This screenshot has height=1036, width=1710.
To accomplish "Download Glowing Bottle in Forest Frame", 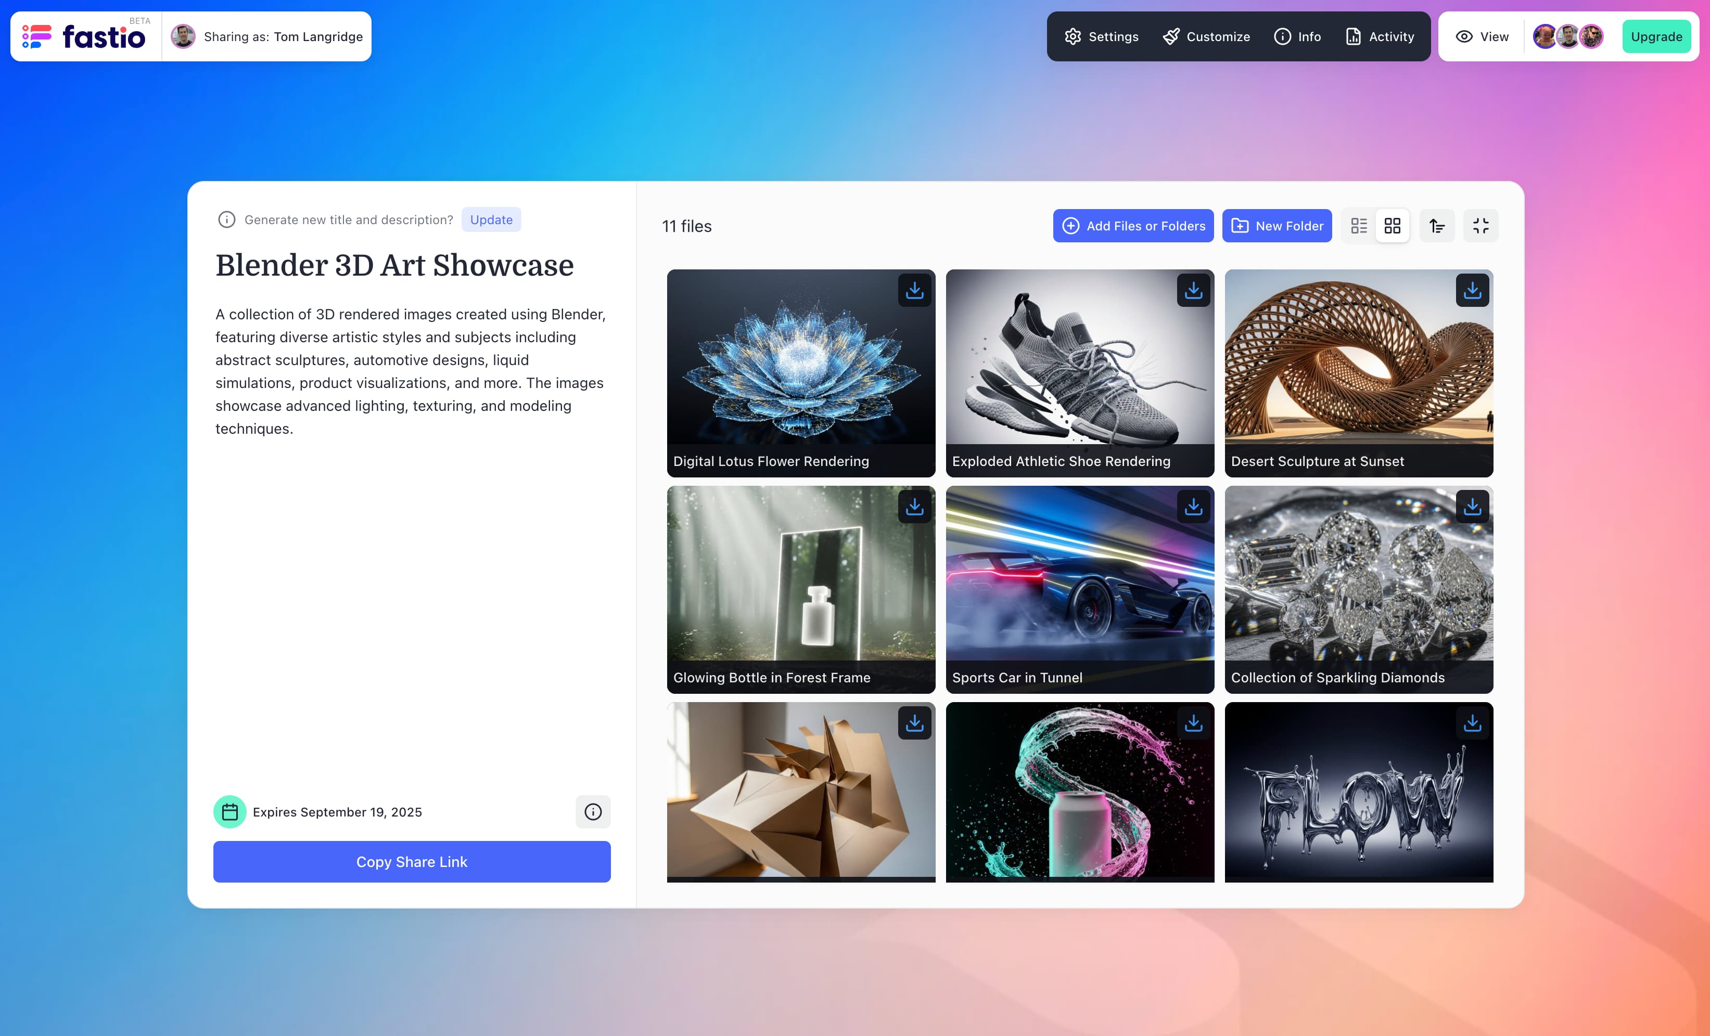I will 915,507.
